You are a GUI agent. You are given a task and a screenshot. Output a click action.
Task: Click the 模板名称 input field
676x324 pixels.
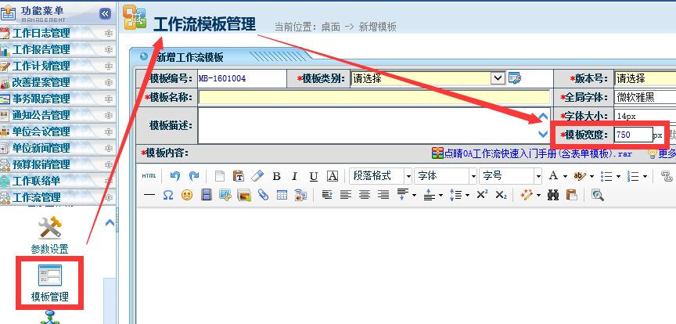[x=374, y=97]
